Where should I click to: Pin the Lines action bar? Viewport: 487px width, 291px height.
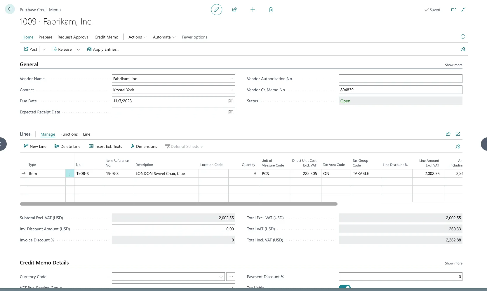click(458, 146)
